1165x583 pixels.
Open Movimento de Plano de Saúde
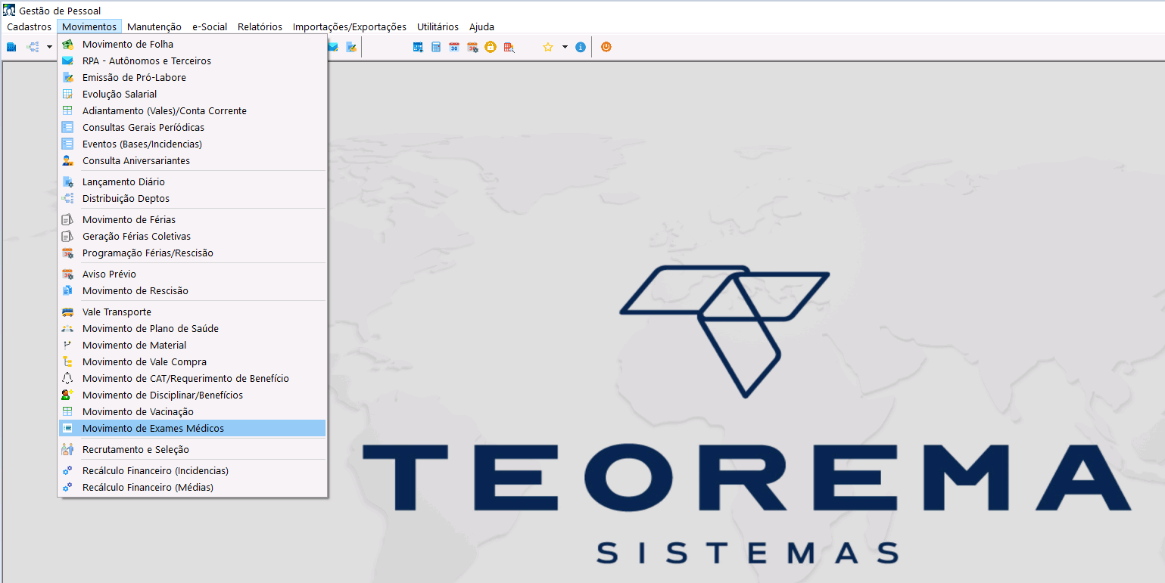tap(192, 329)
